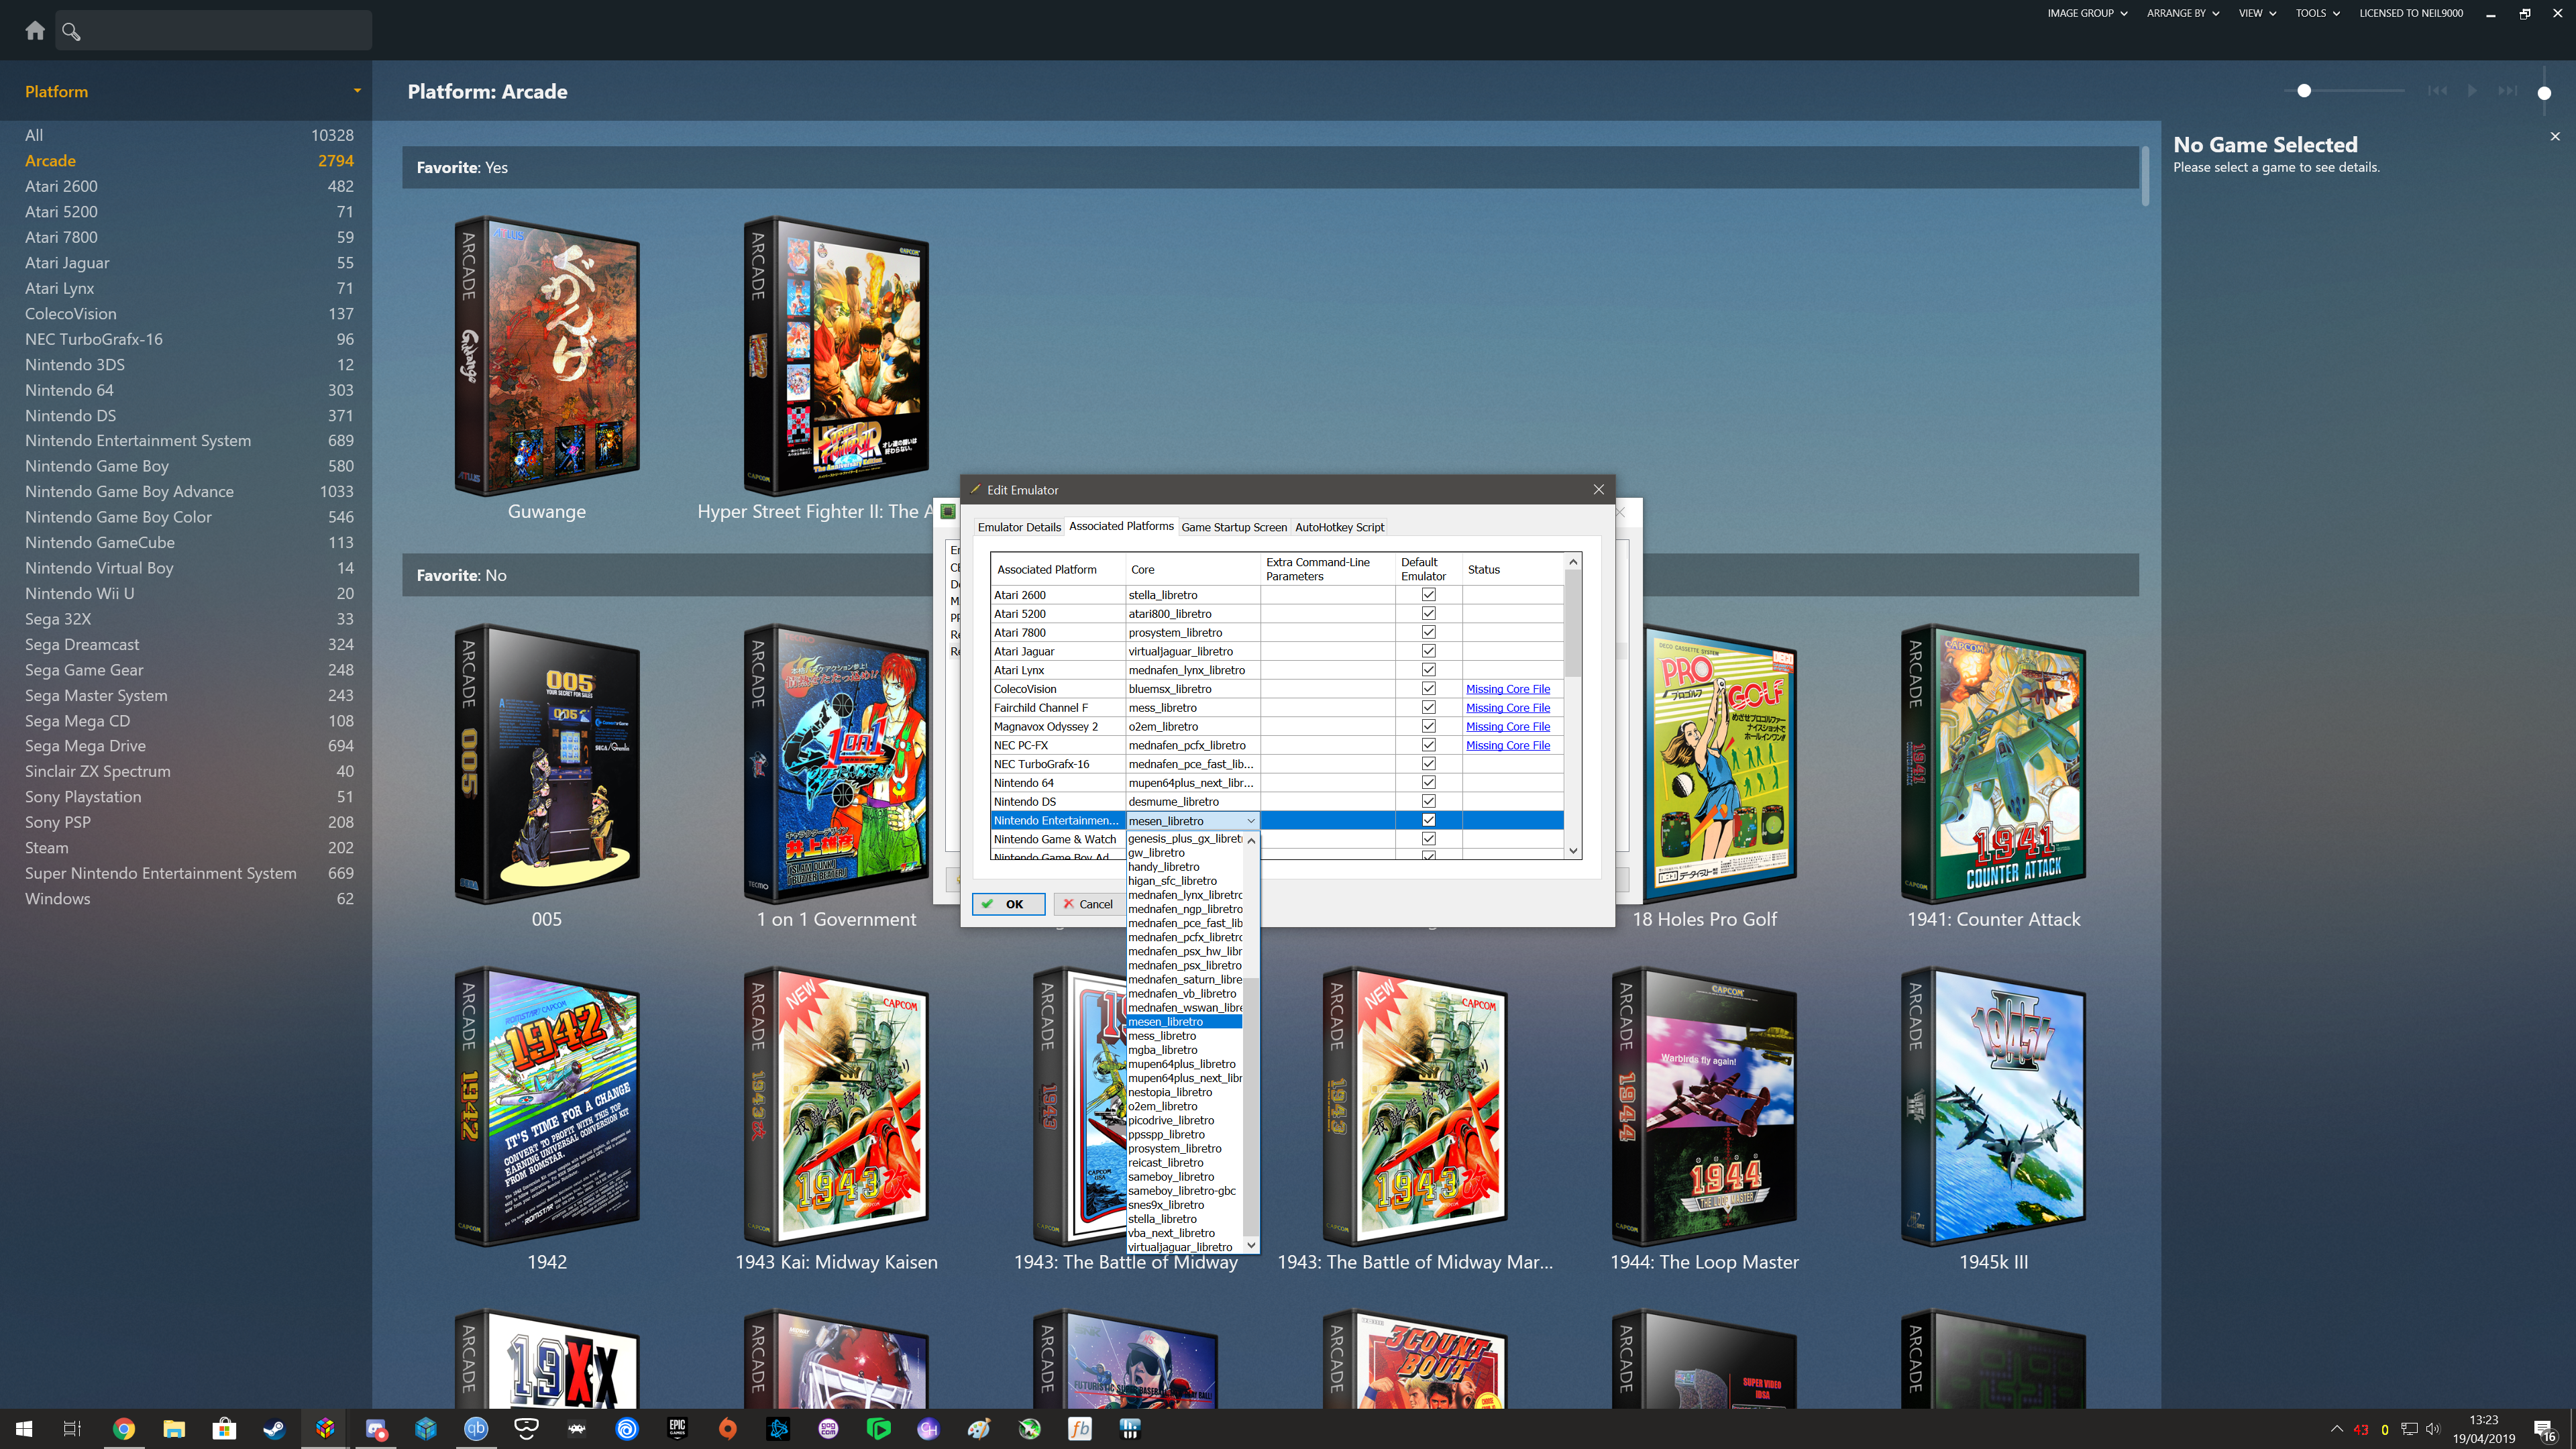Open Missing Core File link for ColecoVision

[1508, 689]
